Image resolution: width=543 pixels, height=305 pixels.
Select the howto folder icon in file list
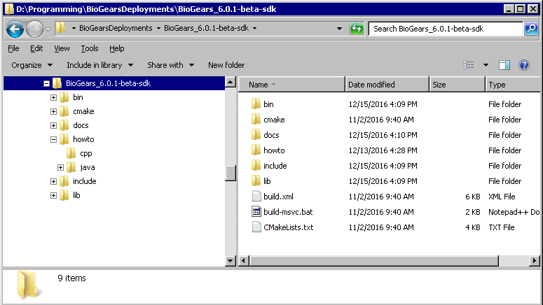tap(256, 150)
